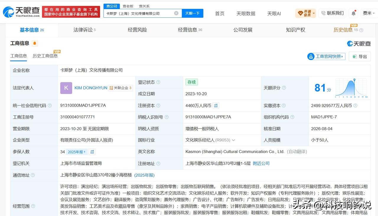Click the 成立日期 value 2023-10-20
Viewport: 378px width, 216px height.
pyautogui.click(x=196, y=94)
